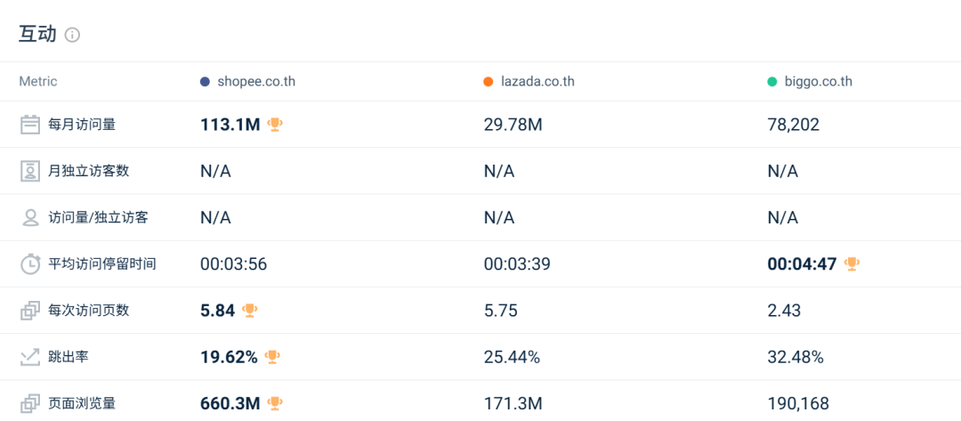Click the trophy beside 113.1M
The image size is (961, 421).
pos(275,125)
